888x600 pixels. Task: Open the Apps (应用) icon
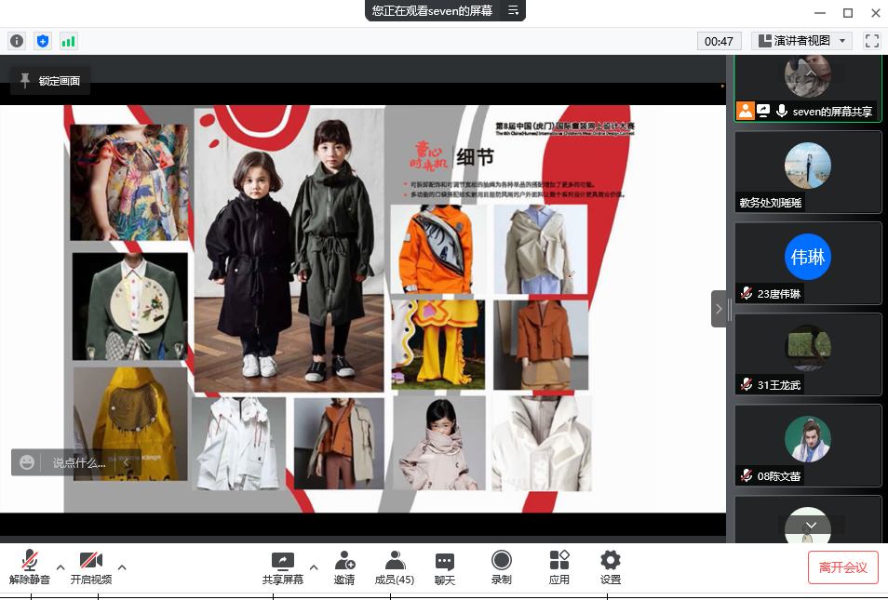point(559,567)
